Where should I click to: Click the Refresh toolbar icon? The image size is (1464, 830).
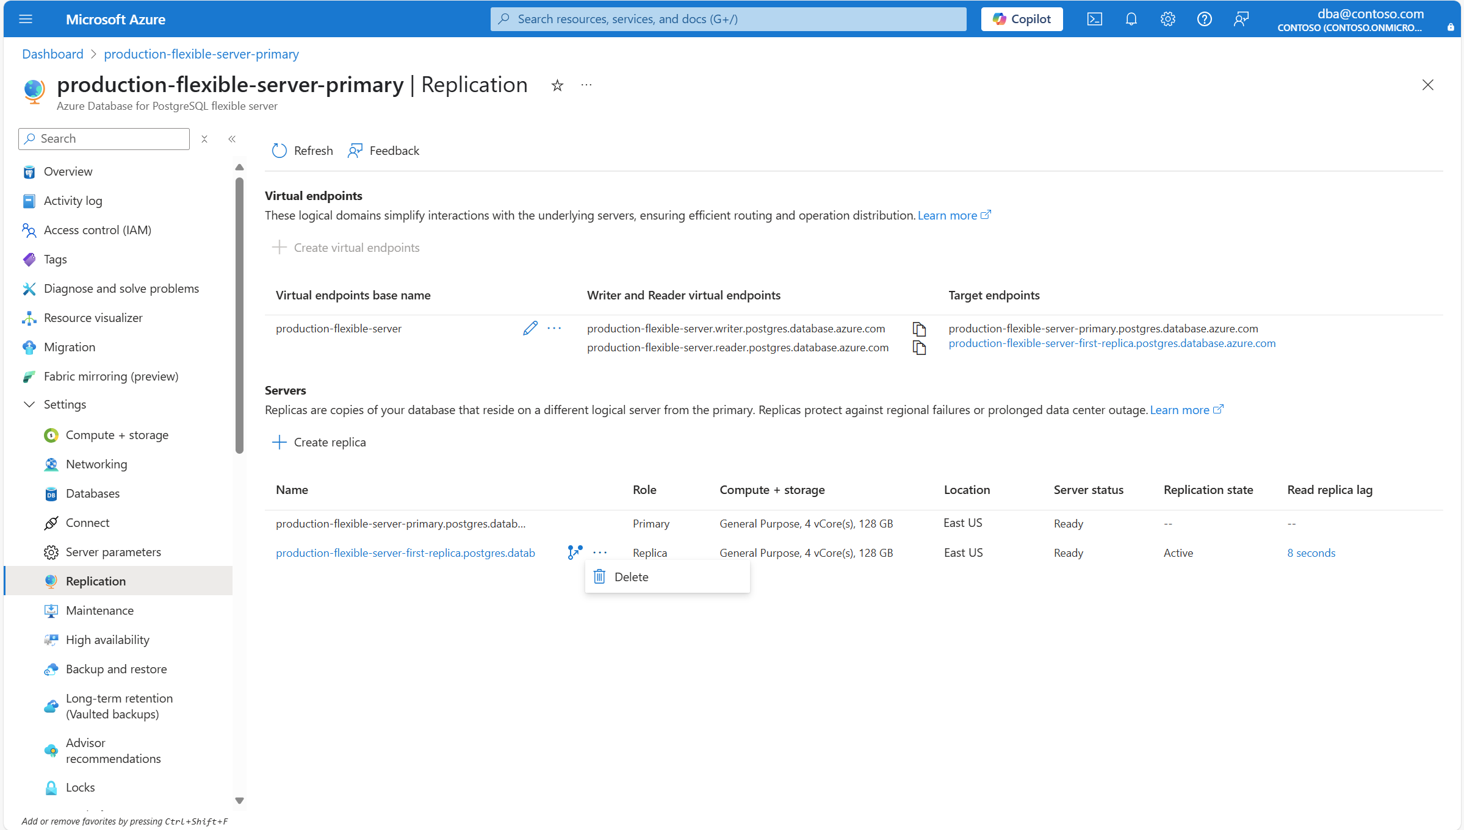coord(279,151)
